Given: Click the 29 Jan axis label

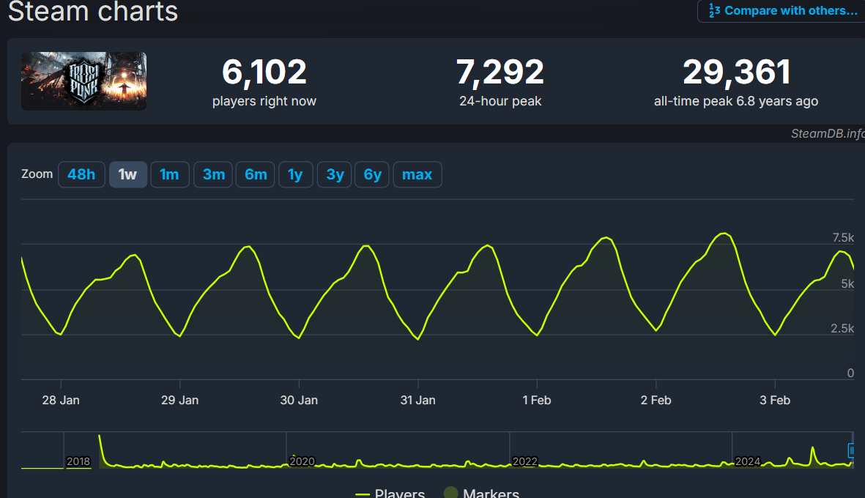Looking at the screenshot, I should 180,401.
